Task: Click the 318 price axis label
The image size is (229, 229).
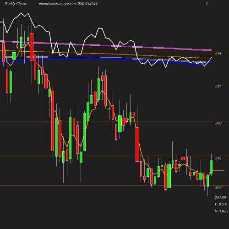Action: pyautogui.click(x=218, y=86)
